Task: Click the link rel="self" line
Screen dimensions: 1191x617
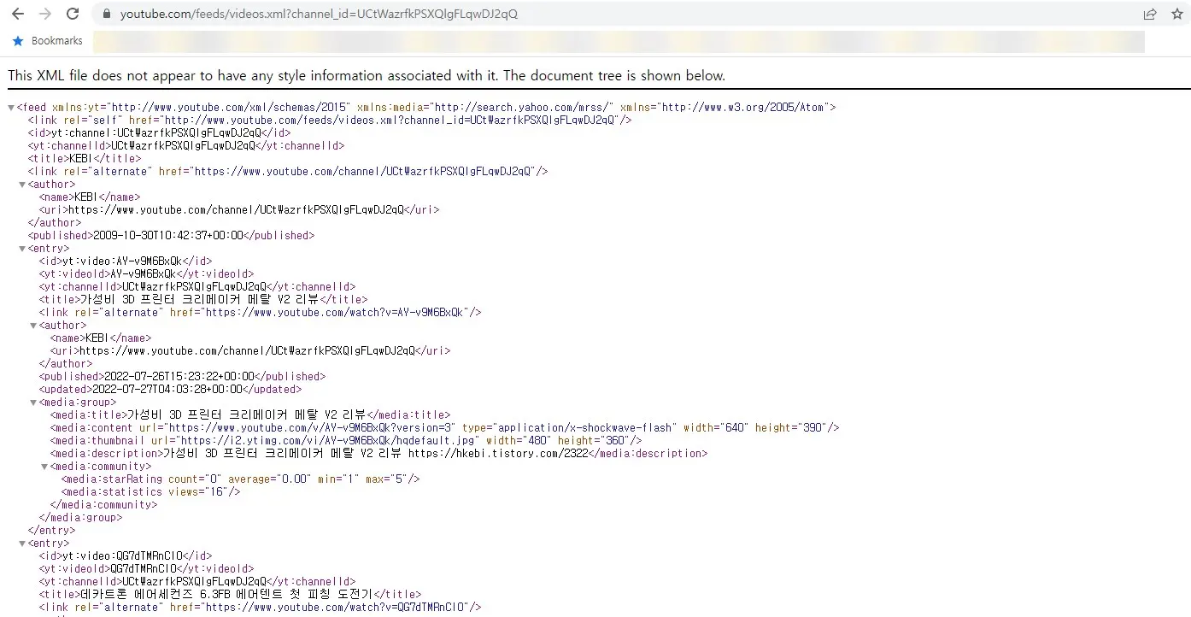Action: (x=330, y=120)
